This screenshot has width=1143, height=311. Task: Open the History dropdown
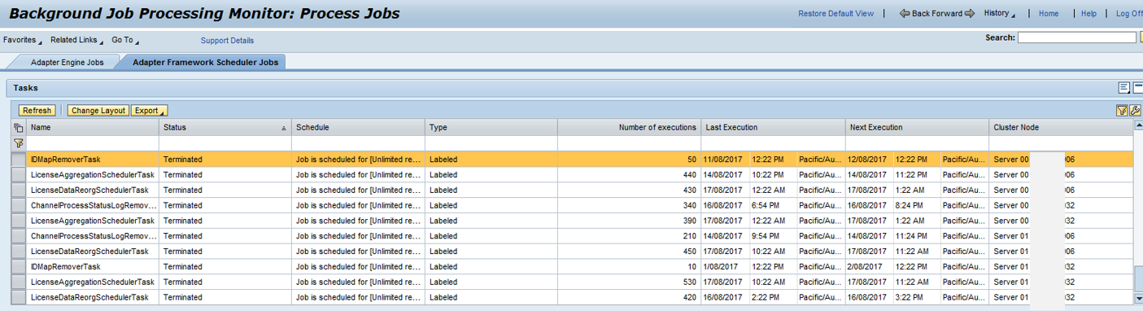(x=1000, y=14)
